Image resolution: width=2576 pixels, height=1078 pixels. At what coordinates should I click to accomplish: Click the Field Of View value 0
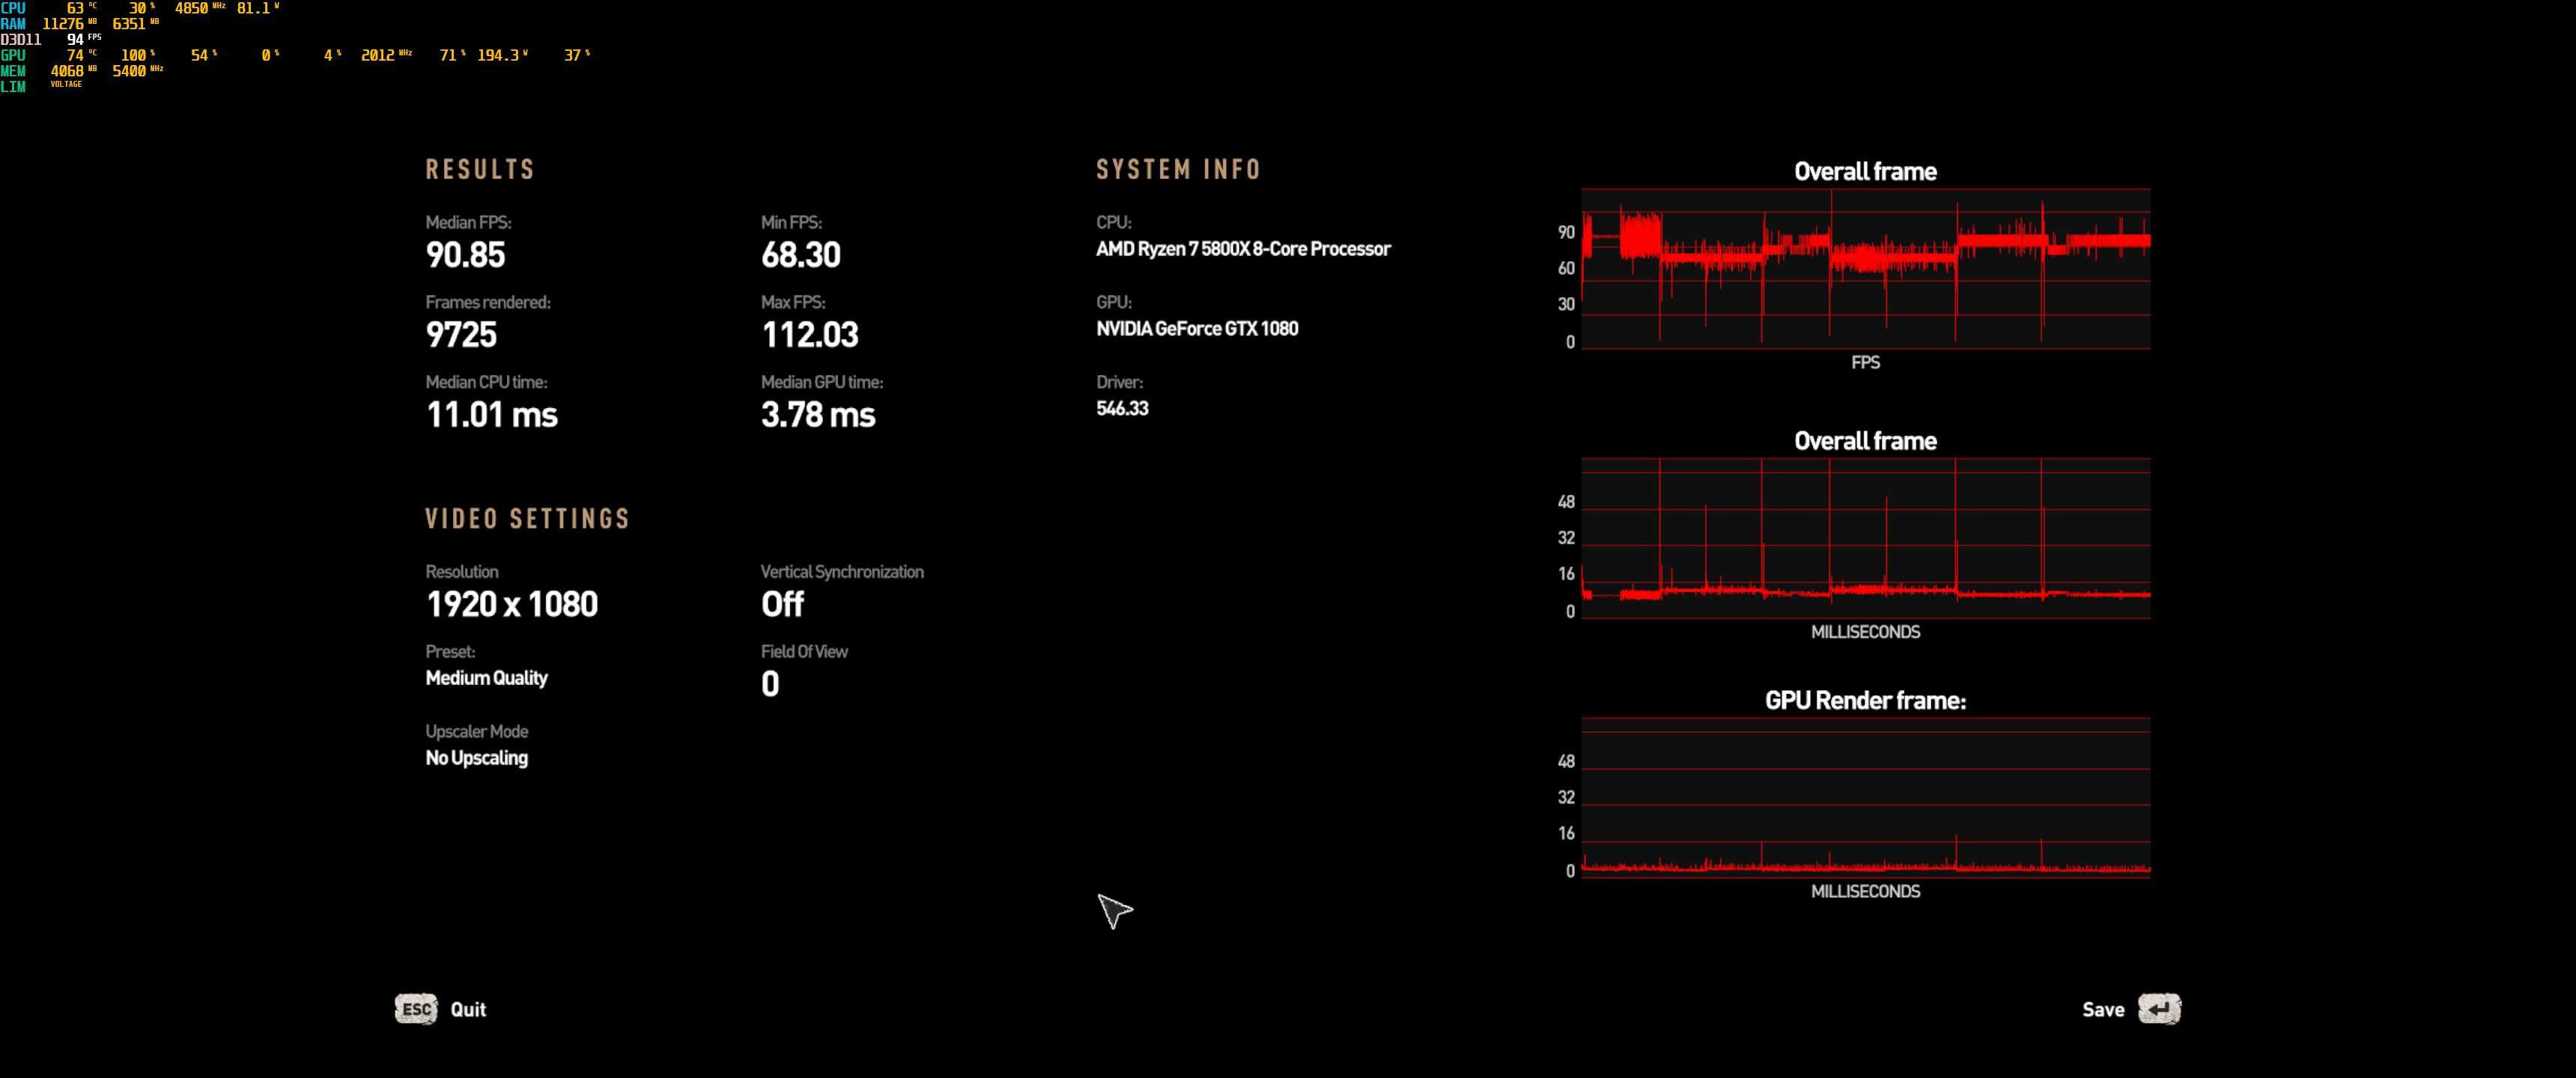(770, 684)
